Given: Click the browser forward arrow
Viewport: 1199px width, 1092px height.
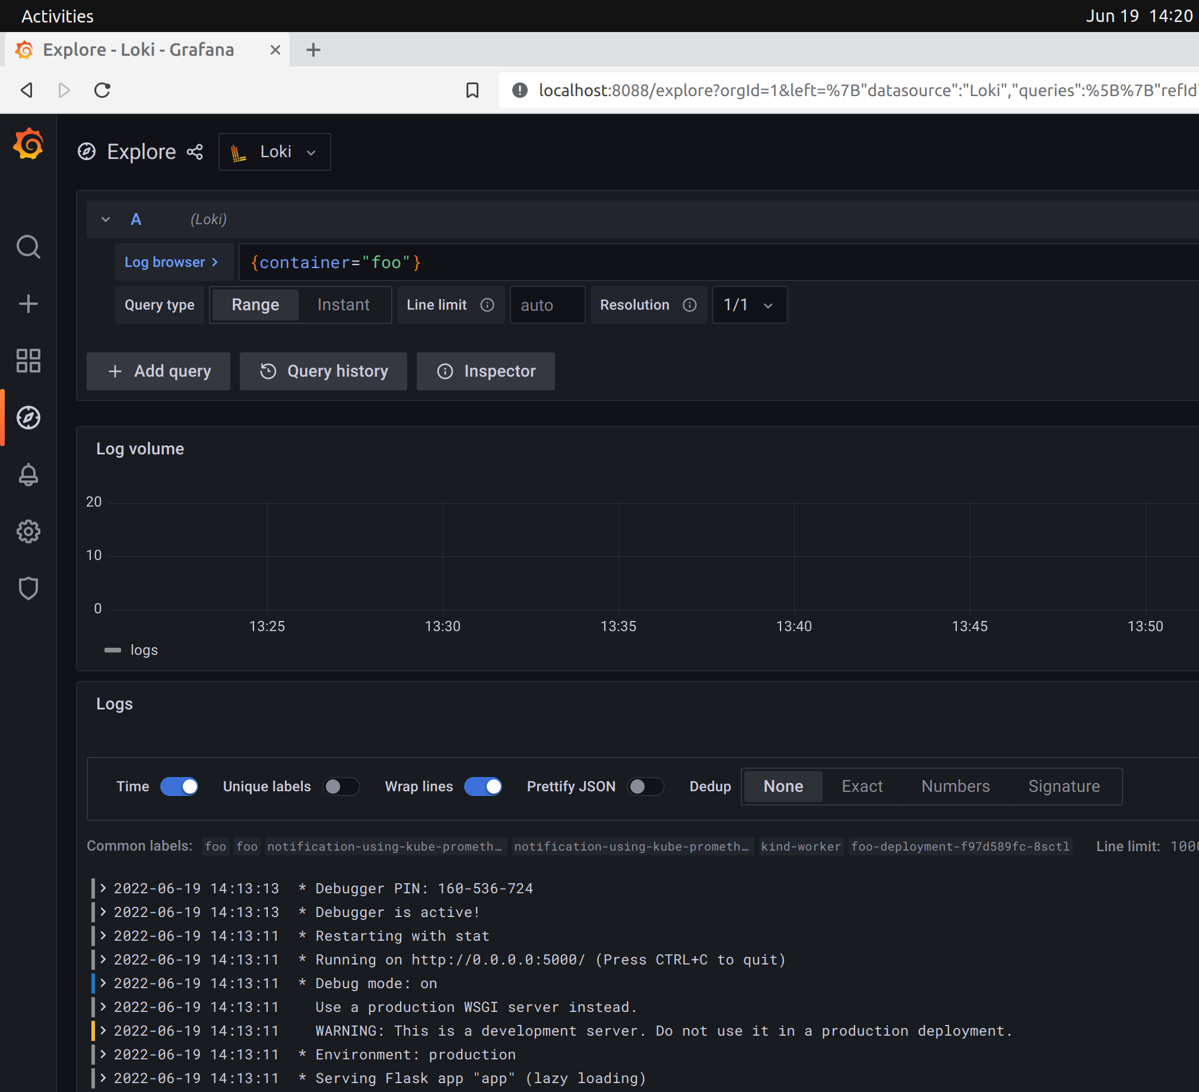Looking at the screenshot, I should click(64, 90).
